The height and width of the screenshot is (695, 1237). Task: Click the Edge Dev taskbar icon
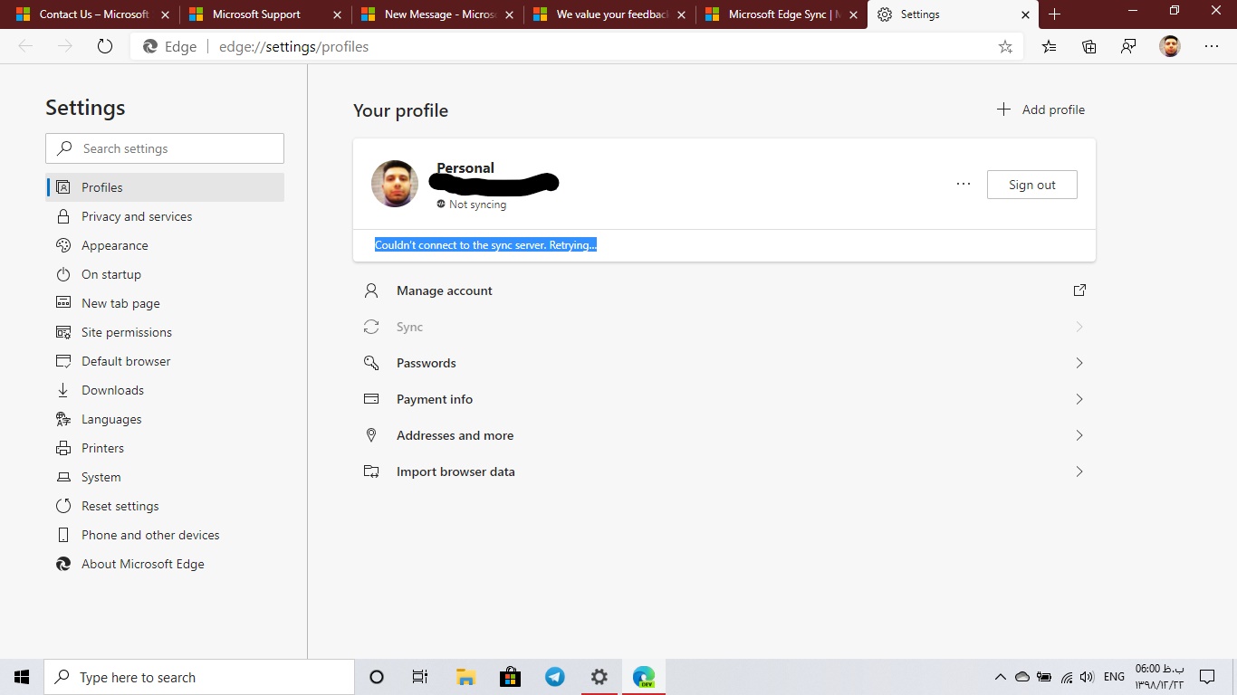tap(643, 677)
